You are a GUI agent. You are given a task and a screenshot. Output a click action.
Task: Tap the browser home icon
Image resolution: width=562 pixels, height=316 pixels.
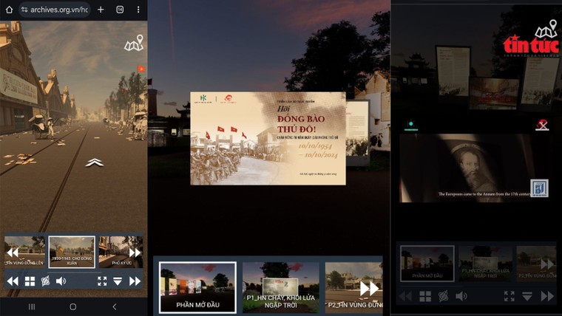point(10,10)
